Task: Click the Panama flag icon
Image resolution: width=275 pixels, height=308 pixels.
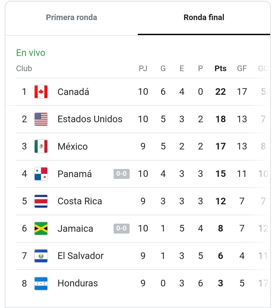Action: 41,174
